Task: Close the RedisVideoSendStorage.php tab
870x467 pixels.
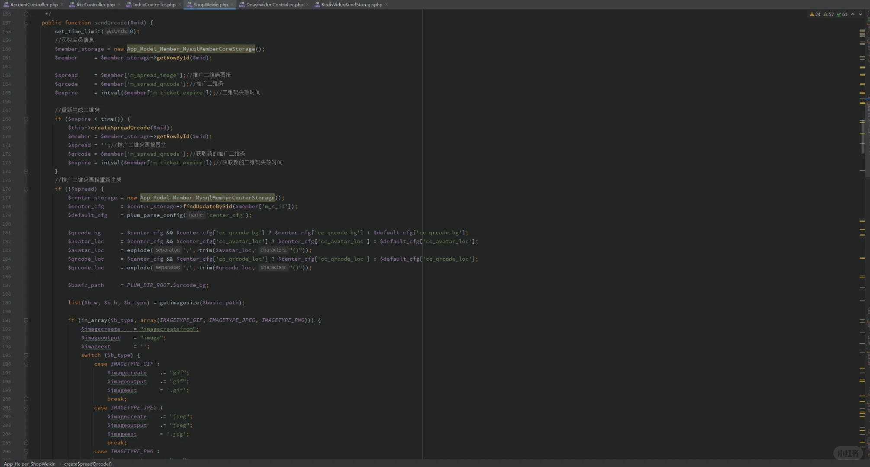Action: point(387,4)
